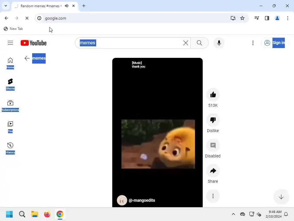Screen dimensions: 294x221
Task: Run search with magnifier button
Action: (200, 43)
